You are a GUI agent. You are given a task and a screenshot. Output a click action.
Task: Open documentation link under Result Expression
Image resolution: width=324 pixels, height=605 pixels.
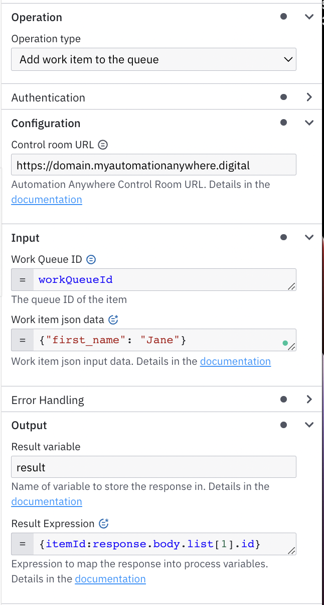point(110,579)
